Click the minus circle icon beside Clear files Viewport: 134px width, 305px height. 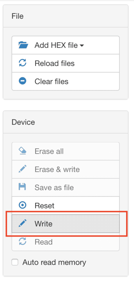coord(23,81)
